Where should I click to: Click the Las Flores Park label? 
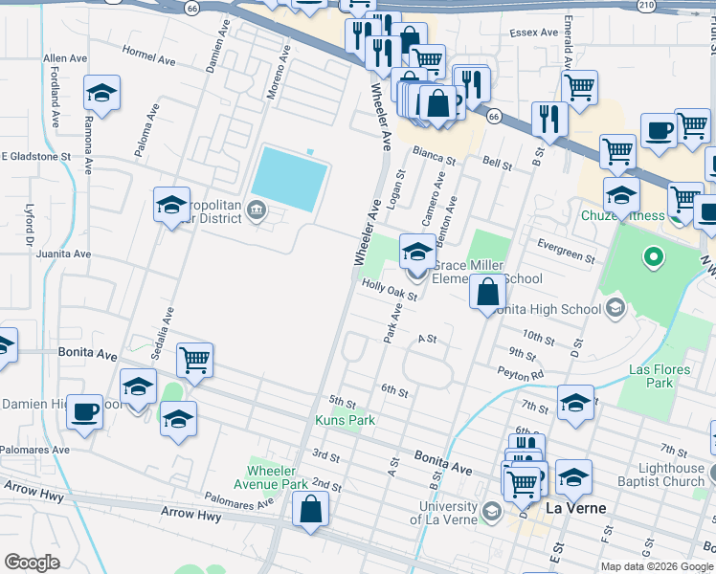[x=660, y=376]
